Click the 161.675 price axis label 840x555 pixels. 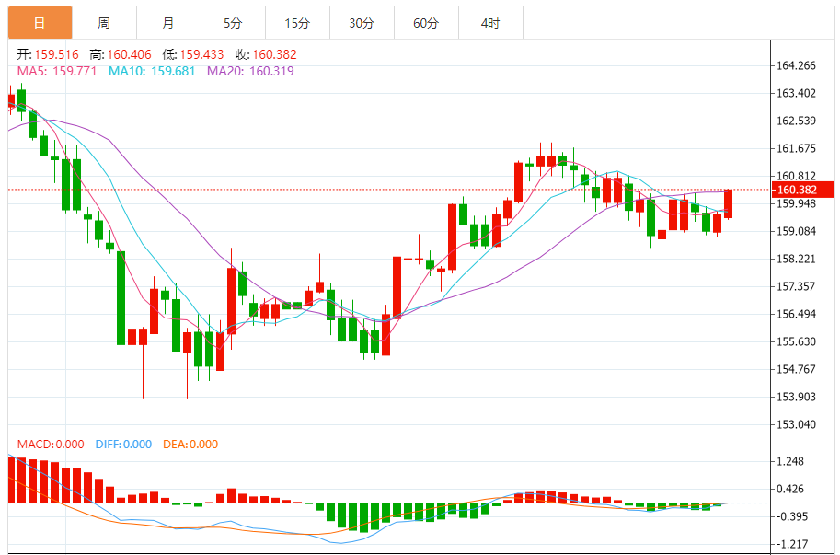click(796, 148)
